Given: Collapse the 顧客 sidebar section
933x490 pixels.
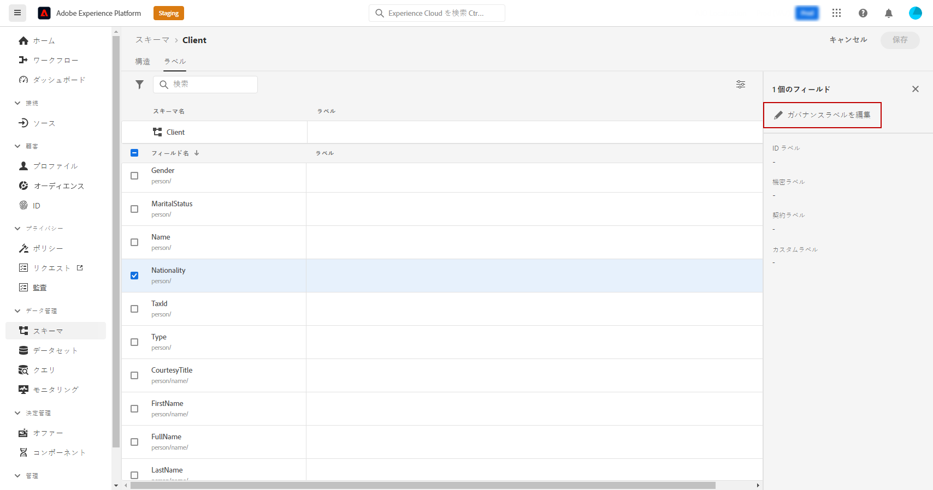Looking at the screenshot, I should click(x=17, y=146).
